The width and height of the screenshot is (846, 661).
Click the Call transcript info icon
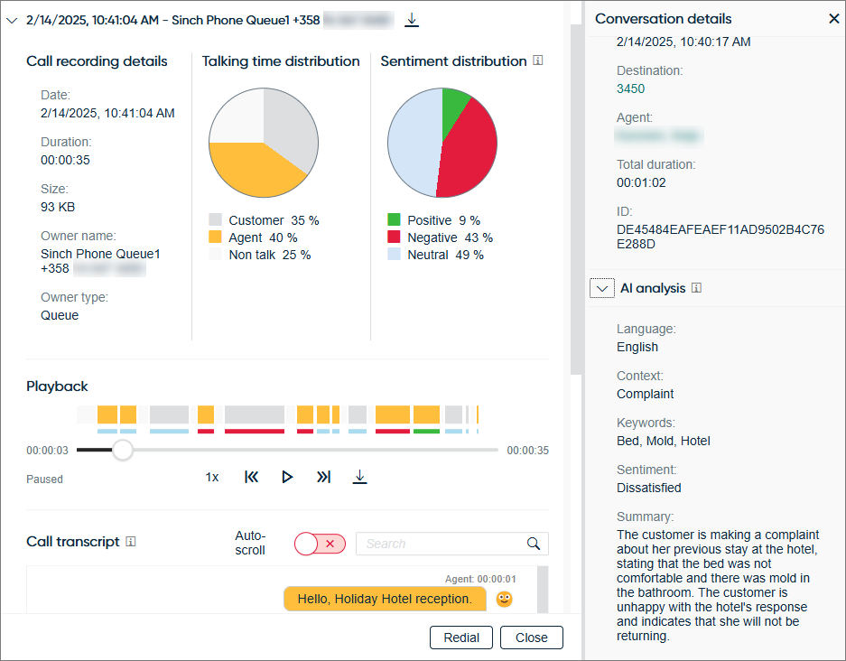[x=131, y=542]
